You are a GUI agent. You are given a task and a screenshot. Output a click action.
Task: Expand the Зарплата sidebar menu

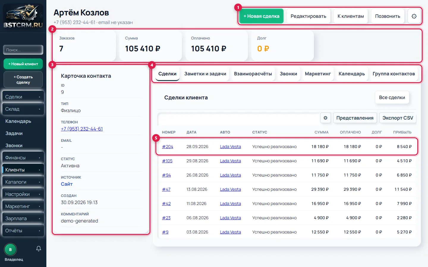(x=23, y=218)
